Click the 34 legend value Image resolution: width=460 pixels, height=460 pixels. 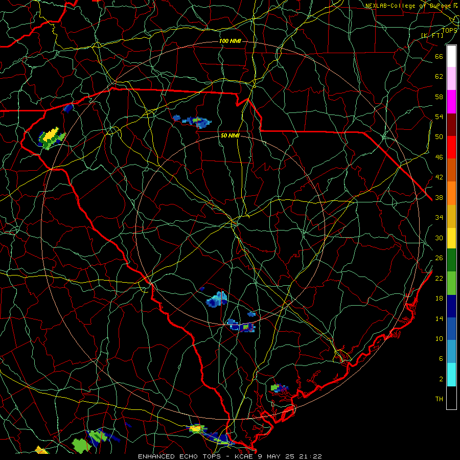(439, 218)
